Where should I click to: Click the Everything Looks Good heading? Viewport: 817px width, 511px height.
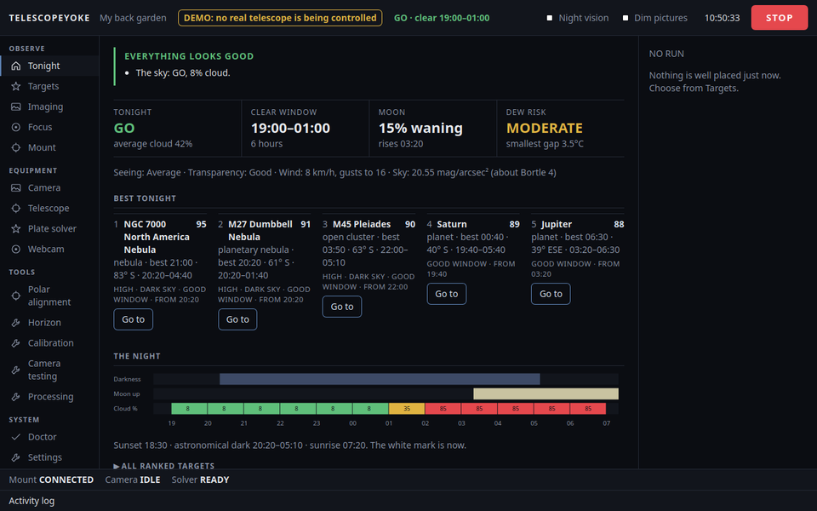[x=189, y=56]
